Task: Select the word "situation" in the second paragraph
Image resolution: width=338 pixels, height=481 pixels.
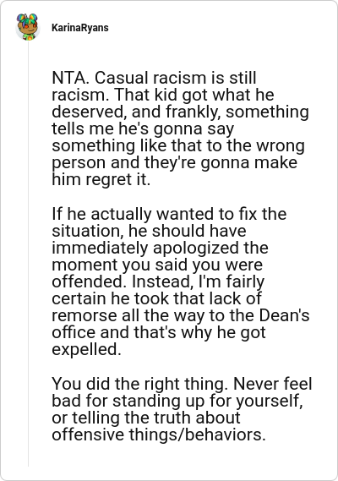Action: [87, 231]
